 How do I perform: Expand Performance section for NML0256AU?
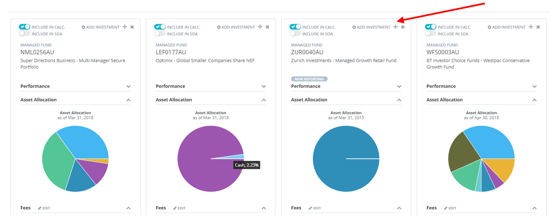click(128, 86)
